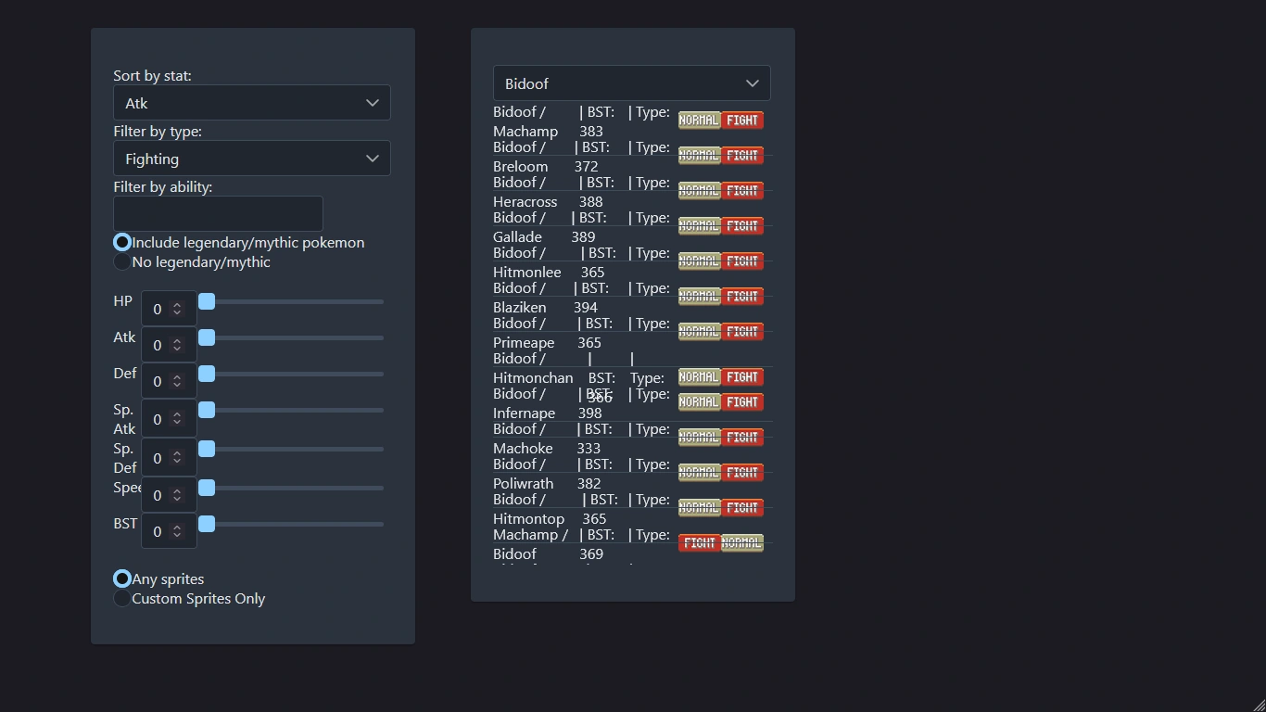
Task: Click NORMAL type badge in Hitmonlee row
Action: [x=700, y=261]
